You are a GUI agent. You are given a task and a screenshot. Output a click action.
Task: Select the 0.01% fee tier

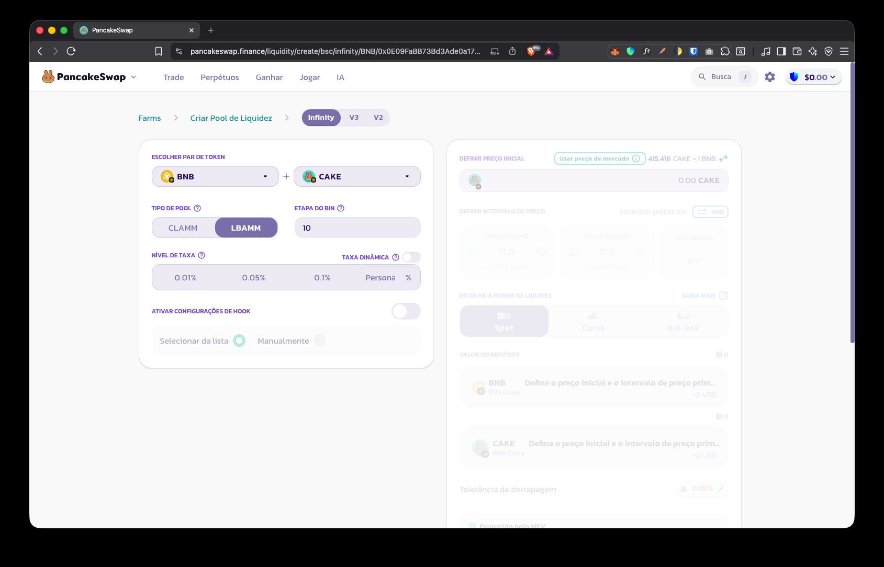click(186, 278)
